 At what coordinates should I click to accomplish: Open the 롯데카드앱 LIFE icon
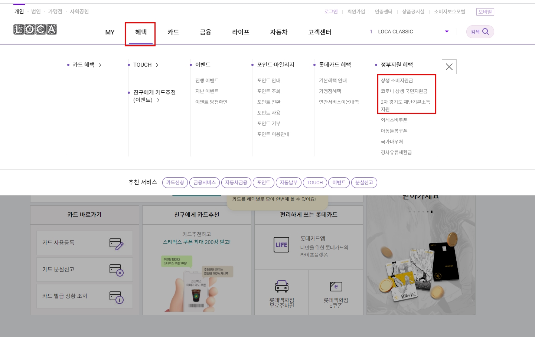point(281,245)
